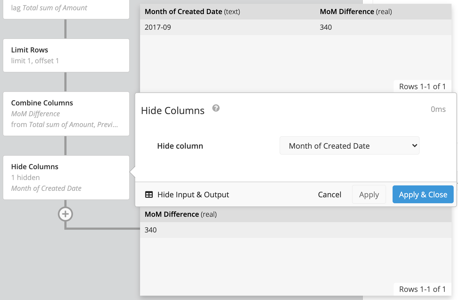Click the MoM Difference header in output table

181,214
